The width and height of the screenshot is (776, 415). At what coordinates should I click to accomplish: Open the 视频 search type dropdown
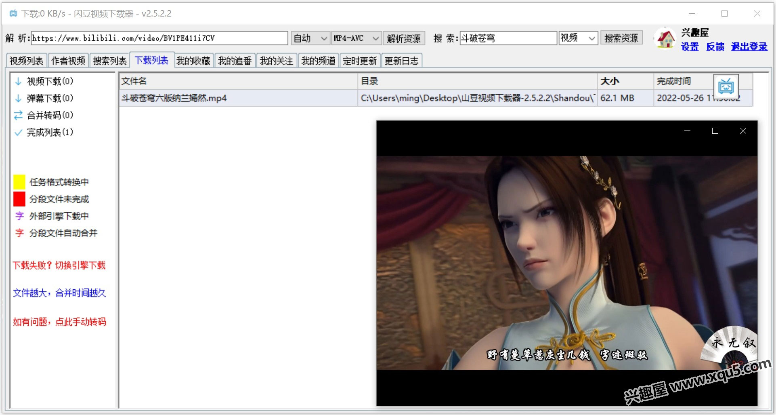(x=578, y=38)
